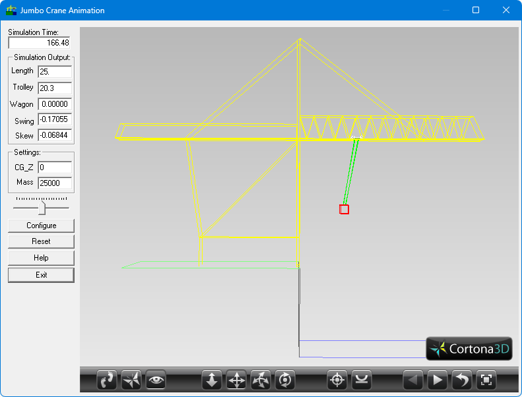This screenshot has width=522, height=397.
Task: Click the animation speed slider thumb
Action: click(42, 208)
